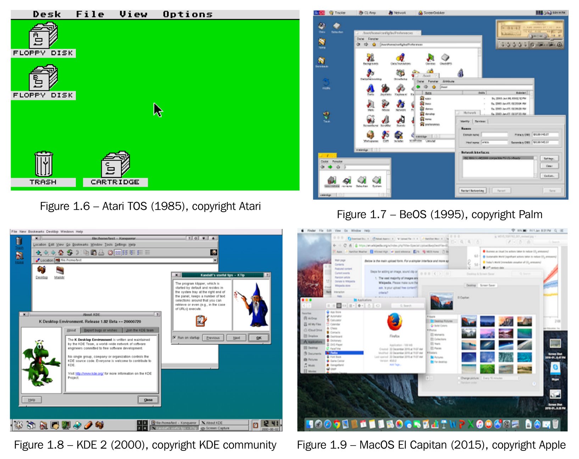Screen dimensions: 579x459
Task: Click Finder icon in macOS Dock
Action: [x=310, y=424]
